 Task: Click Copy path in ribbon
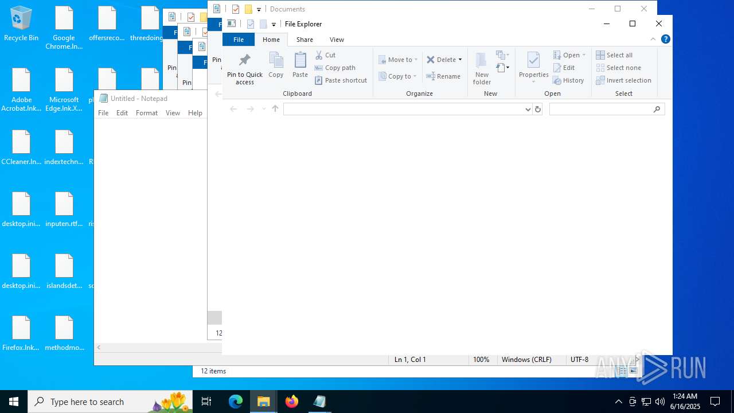(335, 68)
